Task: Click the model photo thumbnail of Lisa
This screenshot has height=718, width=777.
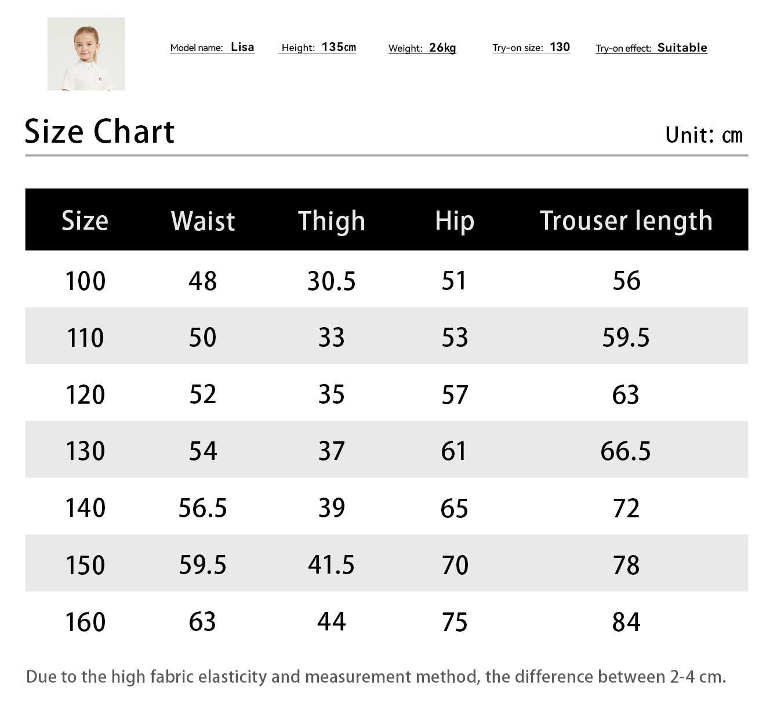Action: pos(86,54)
